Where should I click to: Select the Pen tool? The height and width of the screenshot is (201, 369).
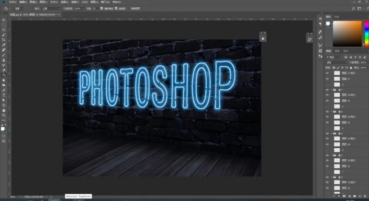[x=4, y=90]
